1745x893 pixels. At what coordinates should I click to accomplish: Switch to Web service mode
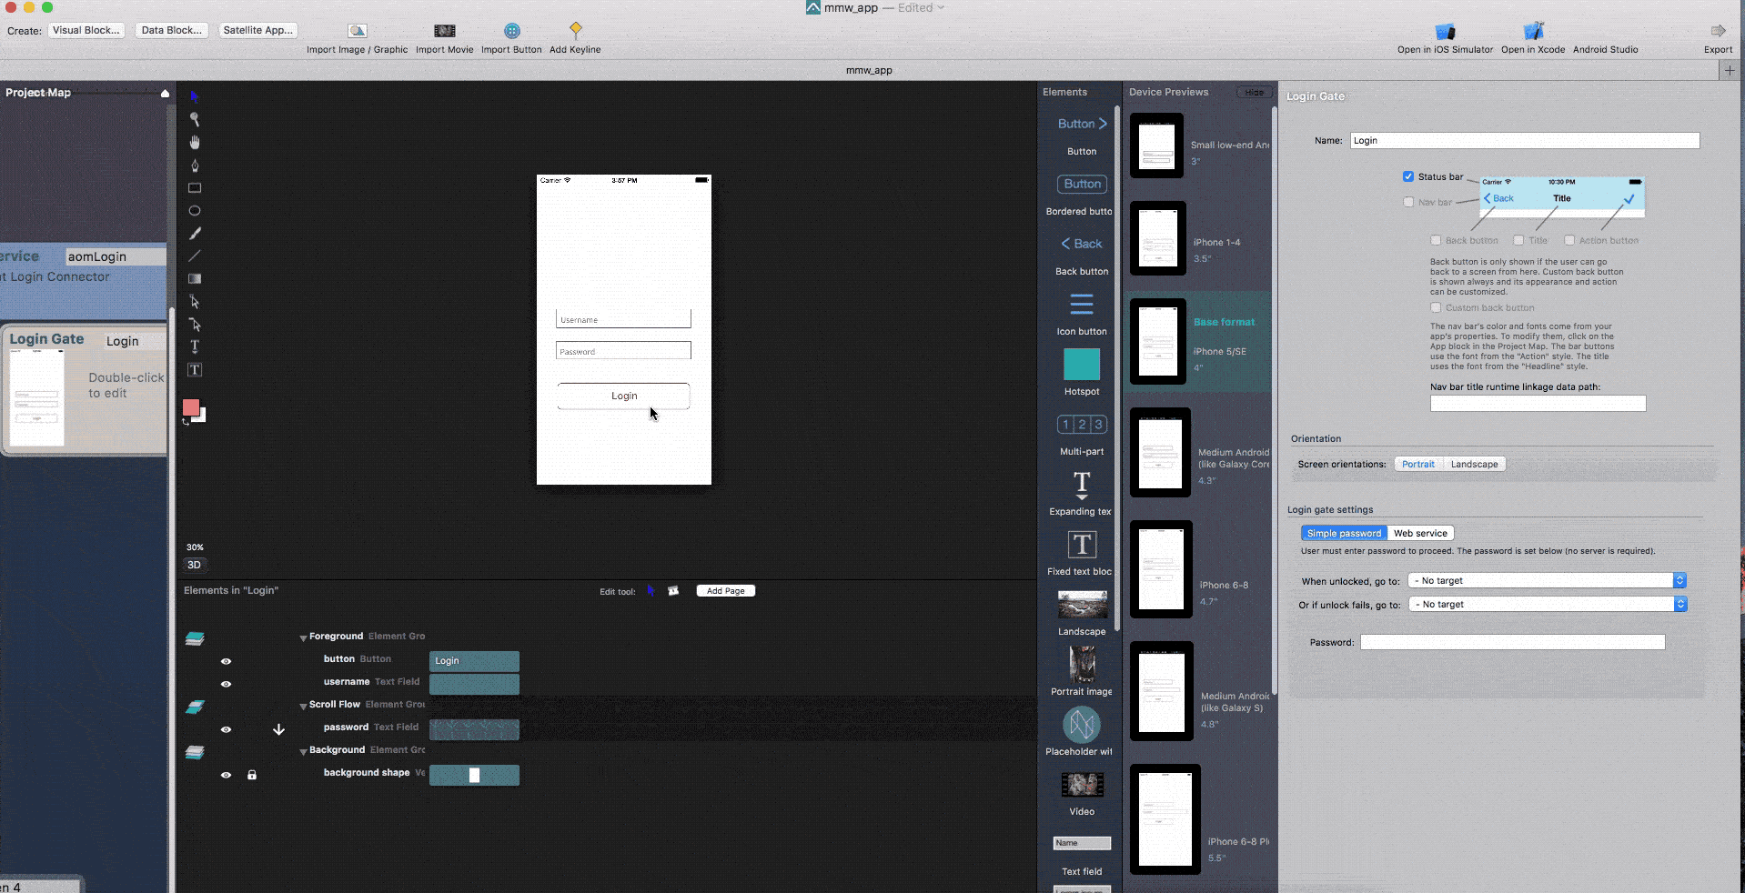point(1420,533)
